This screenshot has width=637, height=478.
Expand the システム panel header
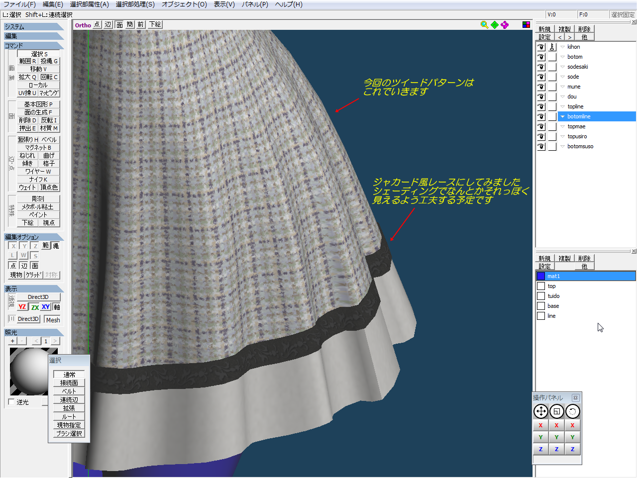point(33,26)
